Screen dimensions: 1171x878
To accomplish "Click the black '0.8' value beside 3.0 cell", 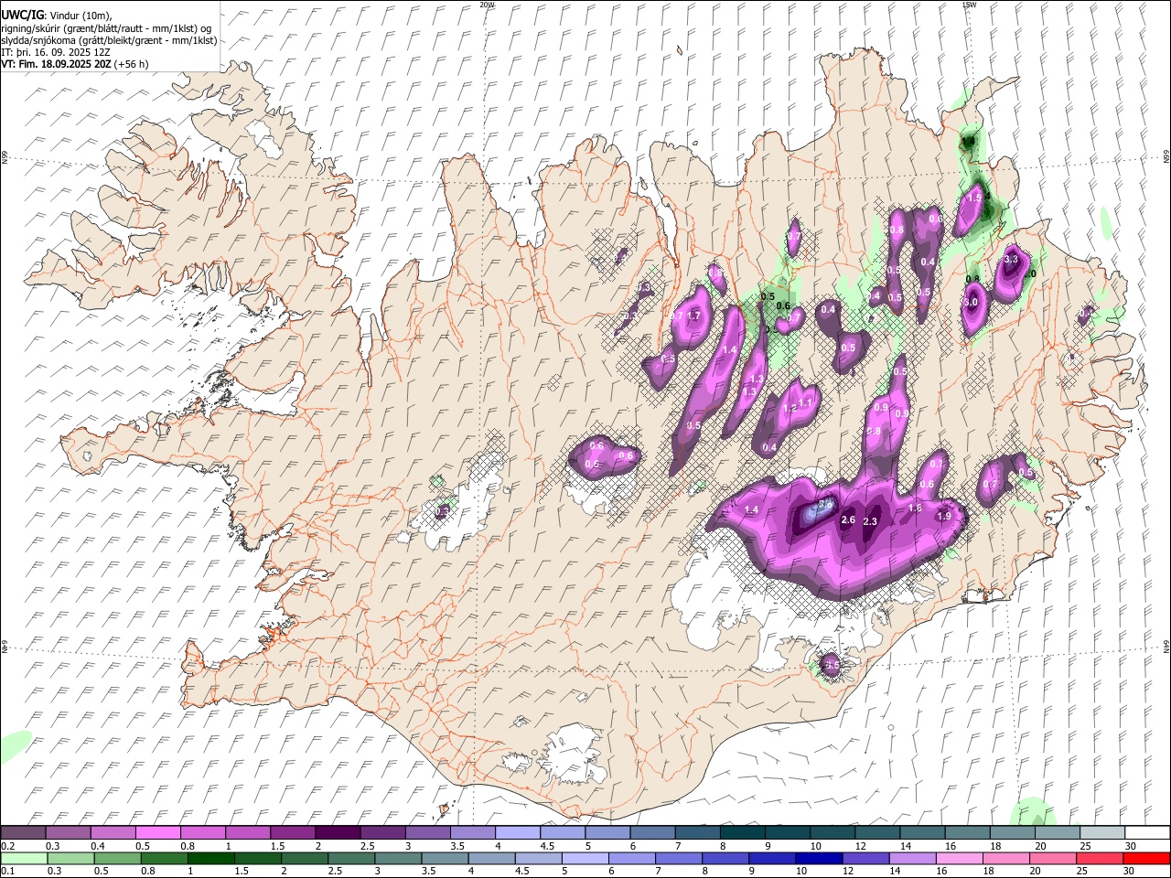I will point(973,279).
